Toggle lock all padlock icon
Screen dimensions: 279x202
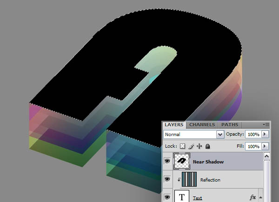207,146
